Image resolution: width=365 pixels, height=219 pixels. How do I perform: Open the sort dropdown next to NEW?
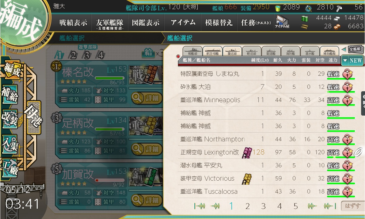click(345, 61)
